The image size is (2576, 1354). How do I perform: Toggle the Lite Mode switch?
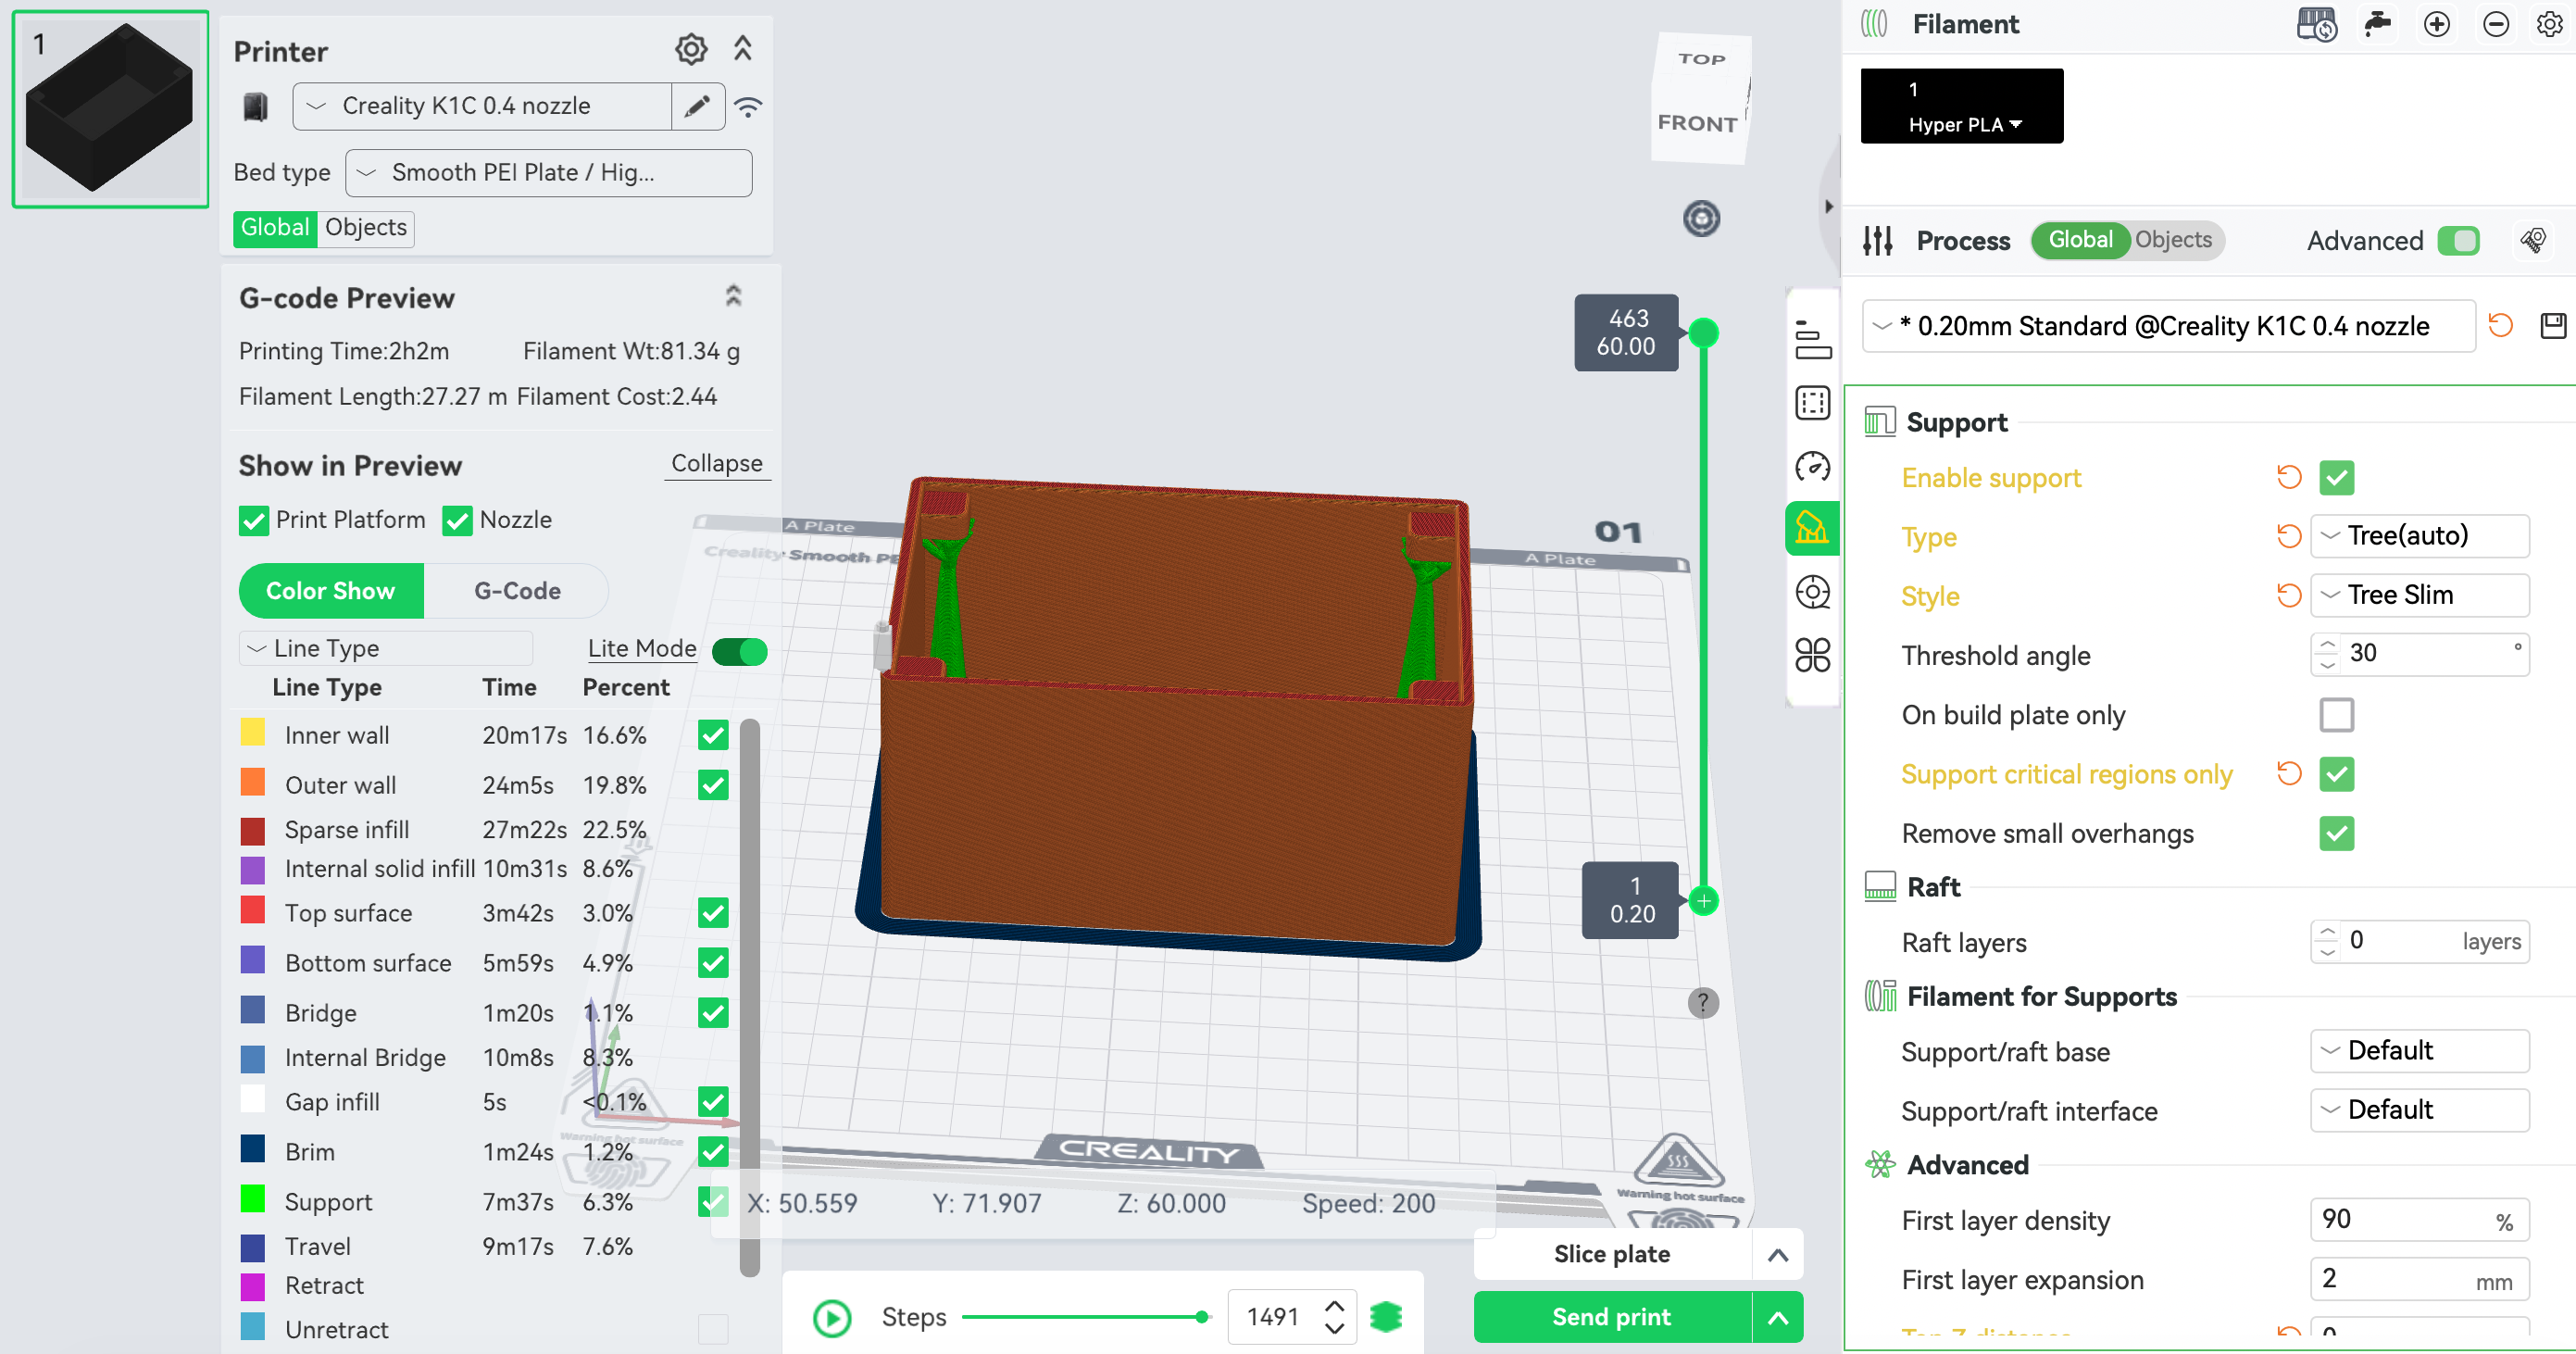739,651
